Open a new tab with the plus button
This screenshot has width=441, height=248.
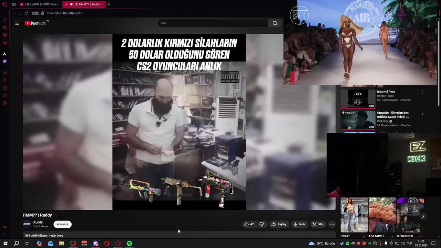pos(109,4)
